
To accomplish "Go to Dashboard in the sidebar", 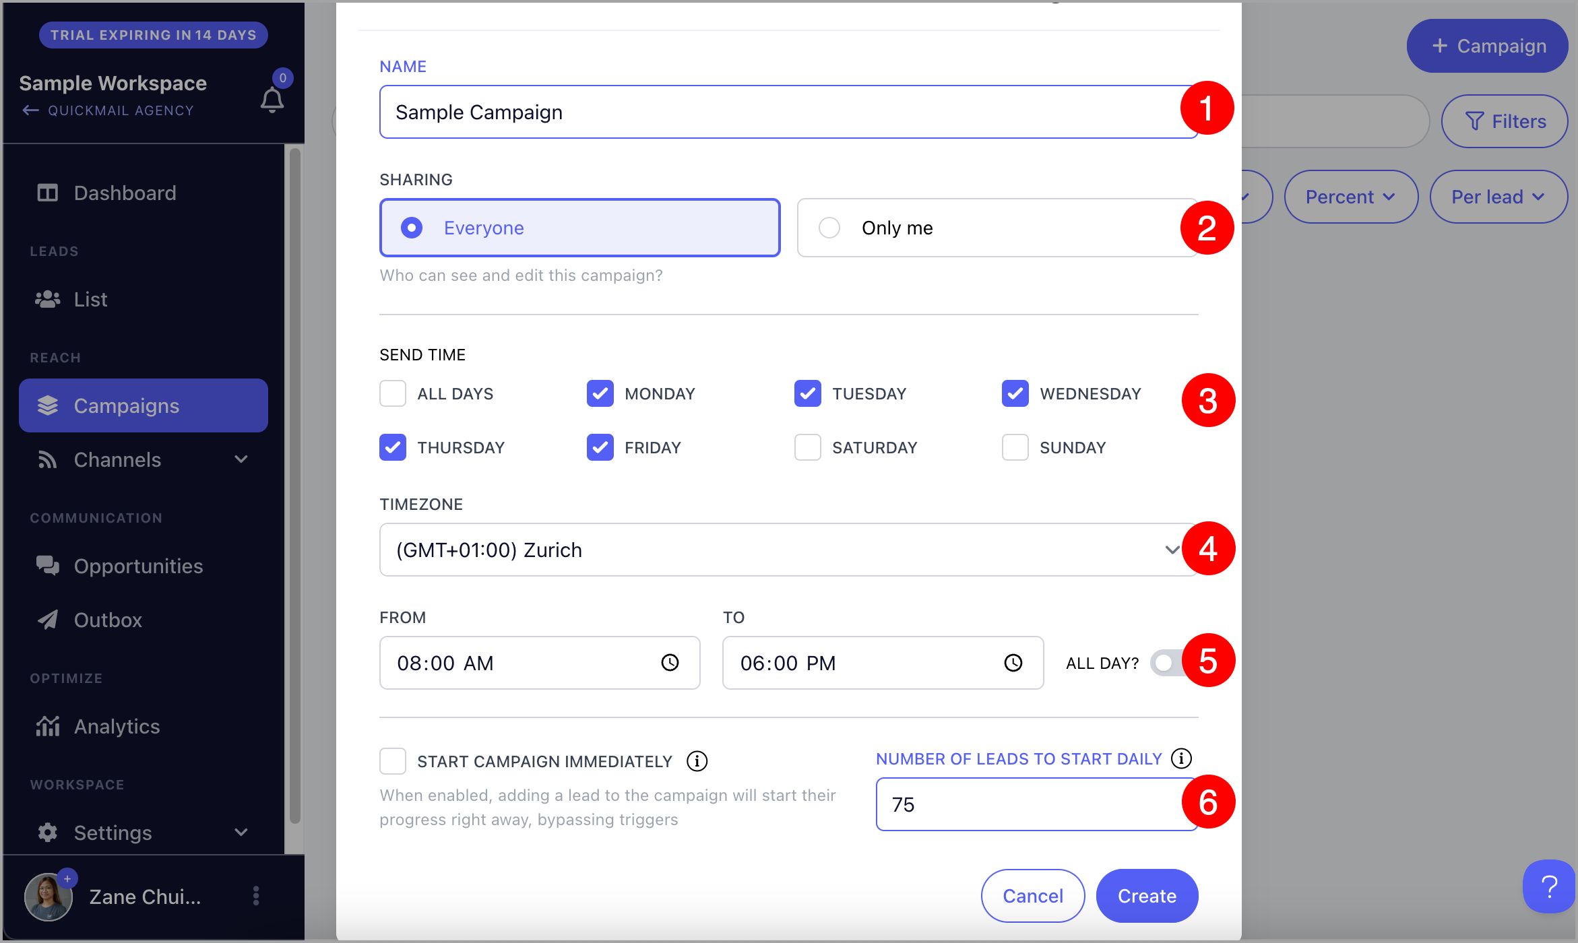I will pos(144,193).
